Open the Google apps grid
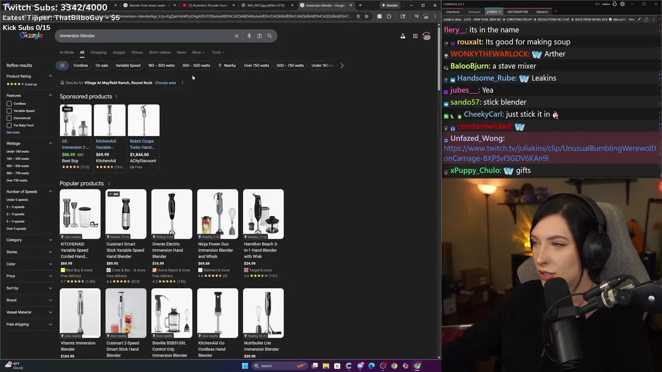The width and height of the screenshot is (662, 372). click(x=415, y=36)
